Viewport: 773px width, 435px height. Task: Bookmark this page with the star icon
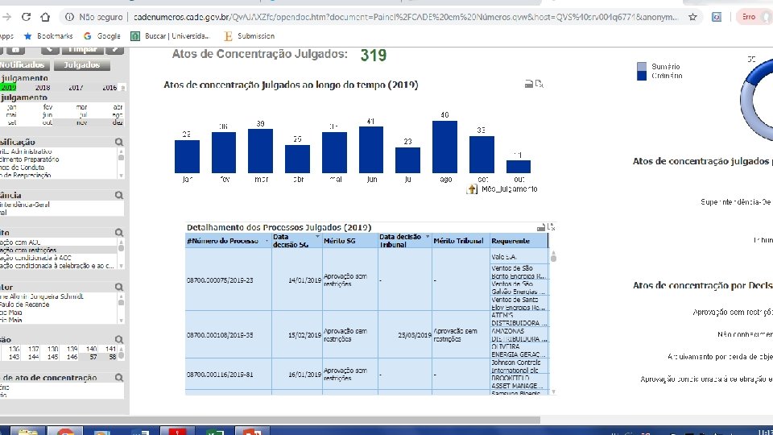click(x=692, y=17)
